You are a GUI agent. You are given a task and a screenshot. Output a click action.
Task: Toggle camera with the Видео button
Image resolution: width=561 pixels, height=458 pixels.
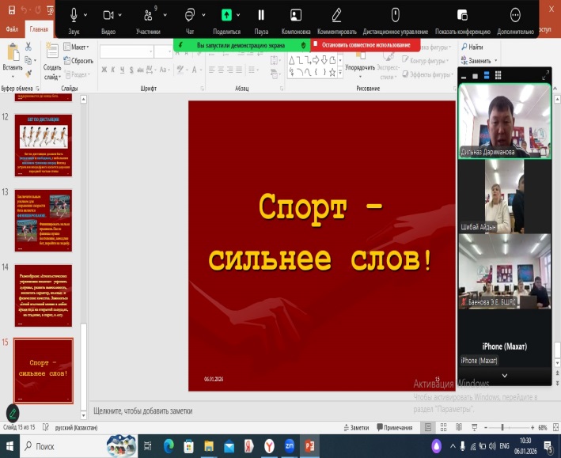[108, 16]
